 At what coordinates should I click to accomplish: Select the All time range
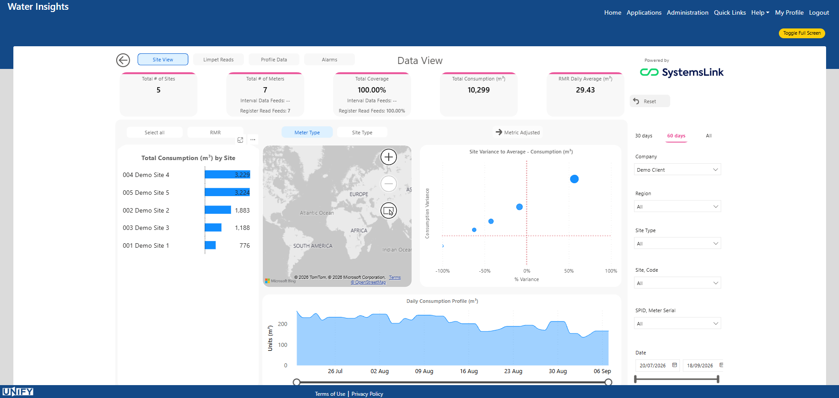pyautogui.click(x=709, y=136)
